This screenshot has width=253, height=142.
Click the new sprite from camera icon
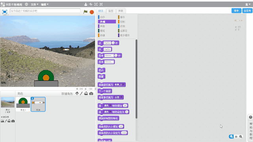click(x=91, y=93)
